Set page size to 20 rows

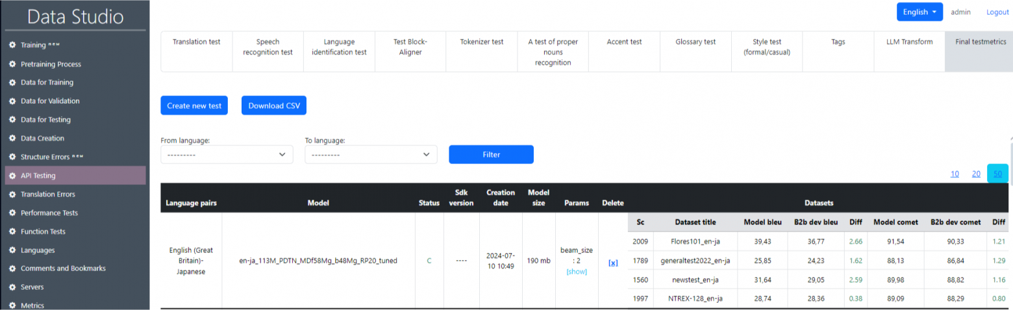coord(976,174)
